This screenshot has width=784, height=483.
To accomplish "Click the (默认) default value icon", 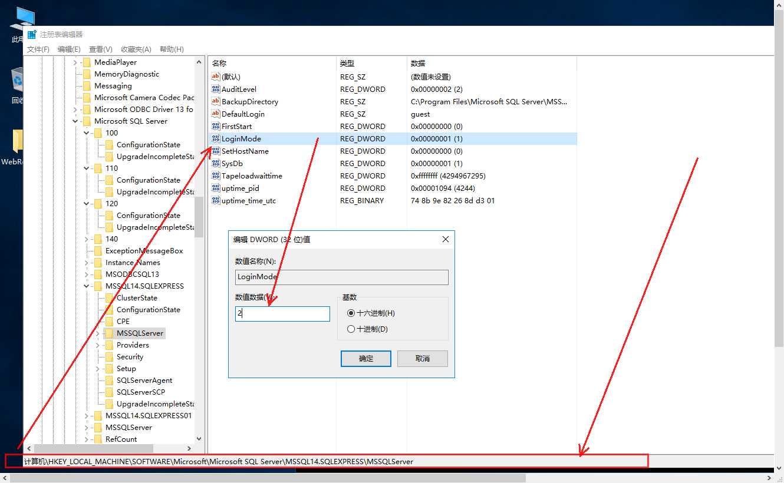I will [216, 77].
